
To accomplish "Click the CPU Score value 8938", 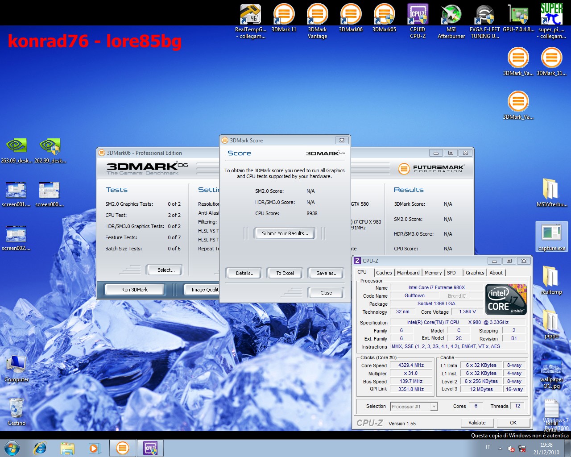I will pyautogui.click(x=312, y=213).
